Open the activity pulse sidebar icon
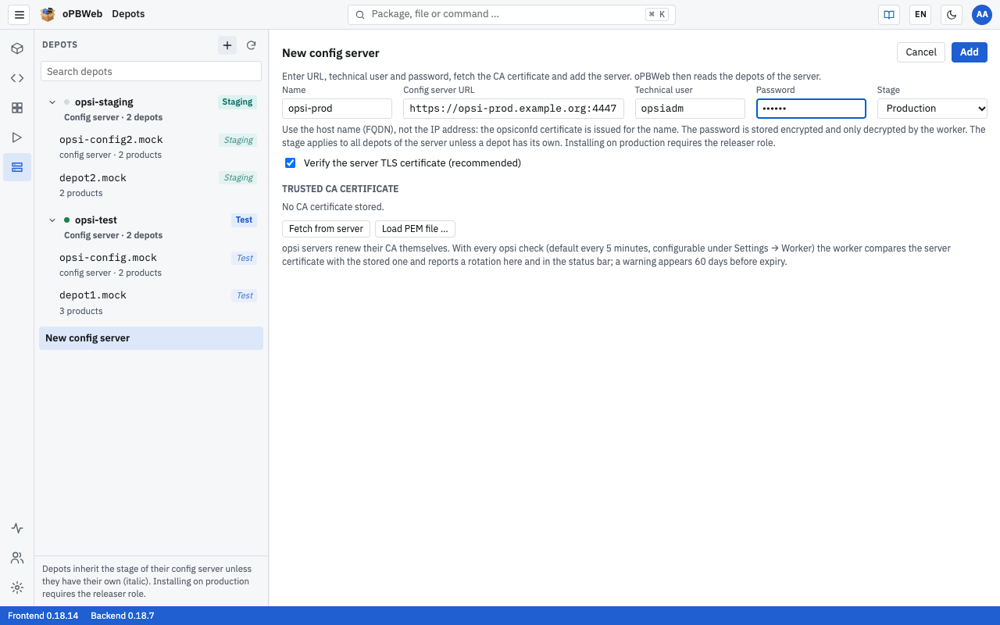Image resolution: width=1000 pixels, height=625 pixels. pos(17,528)
